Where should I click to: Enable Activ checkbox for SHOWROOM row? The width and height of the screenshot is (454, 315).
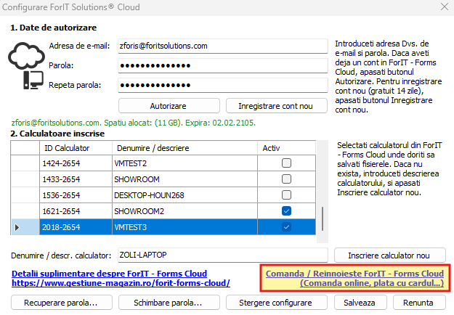[x=286, y=179]
